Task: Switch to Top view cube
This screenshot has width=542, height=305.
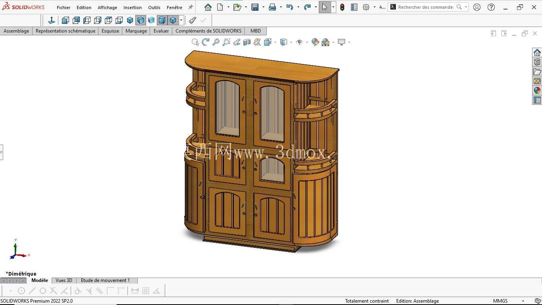Action: (x=108, y=20)
